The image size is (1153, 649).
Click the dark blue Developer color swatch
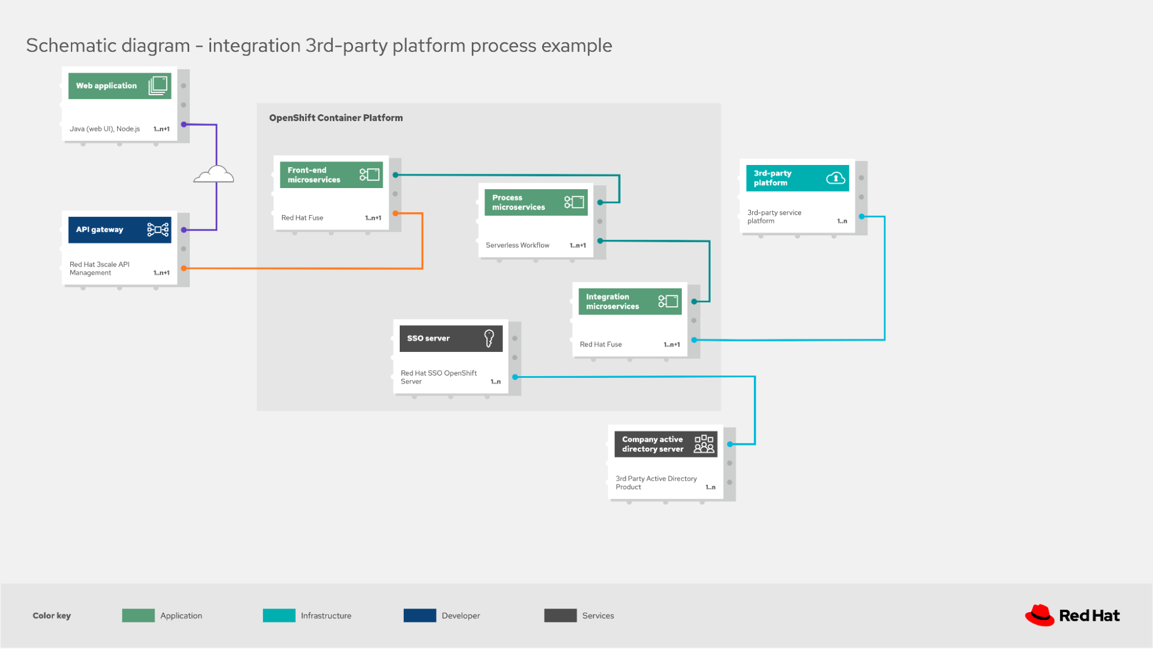click(x=419, y=616)
